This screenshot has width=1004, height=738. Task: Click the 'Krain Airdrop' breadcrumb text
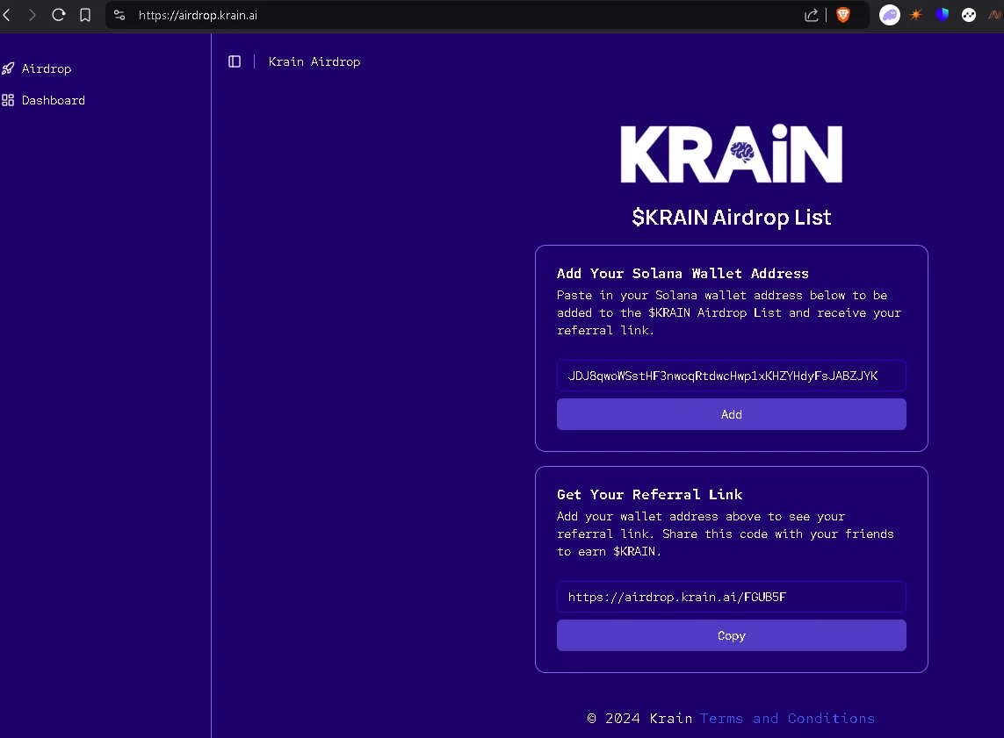point(314,61)
